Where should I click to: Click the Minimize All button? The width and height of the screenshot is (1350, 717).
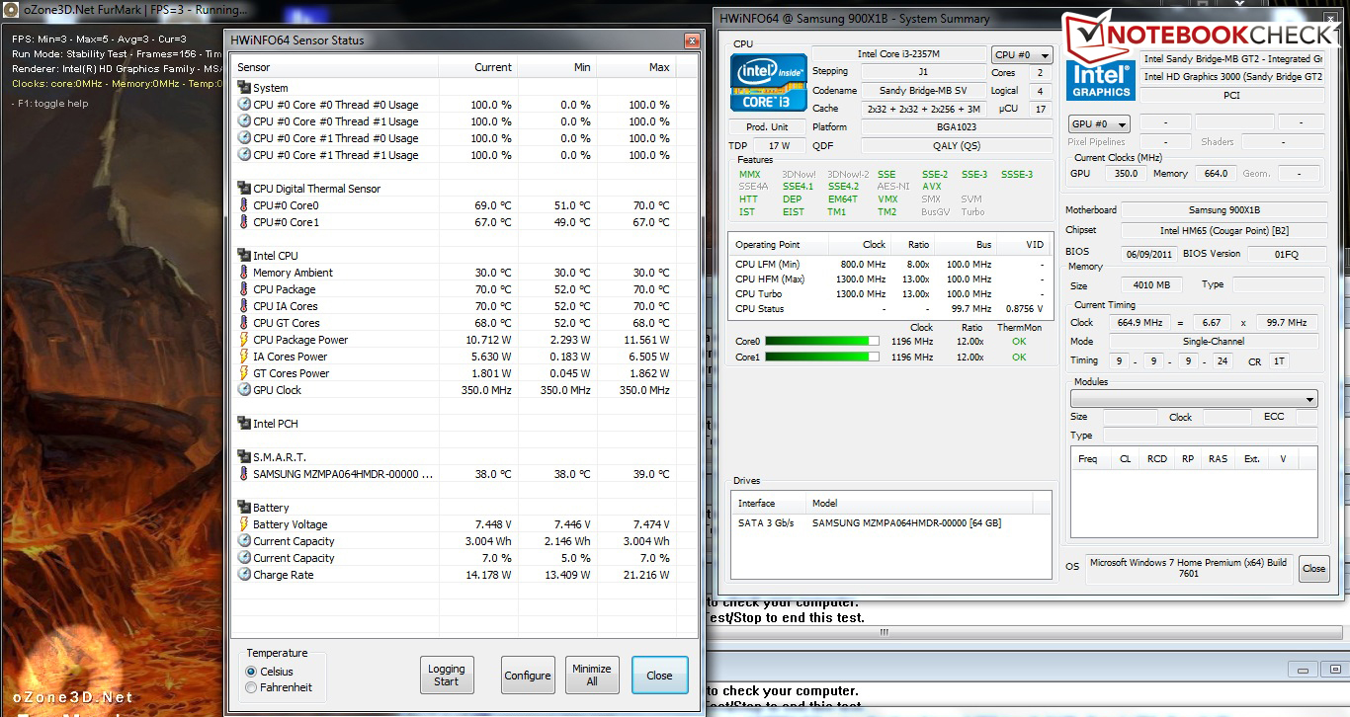592,676
